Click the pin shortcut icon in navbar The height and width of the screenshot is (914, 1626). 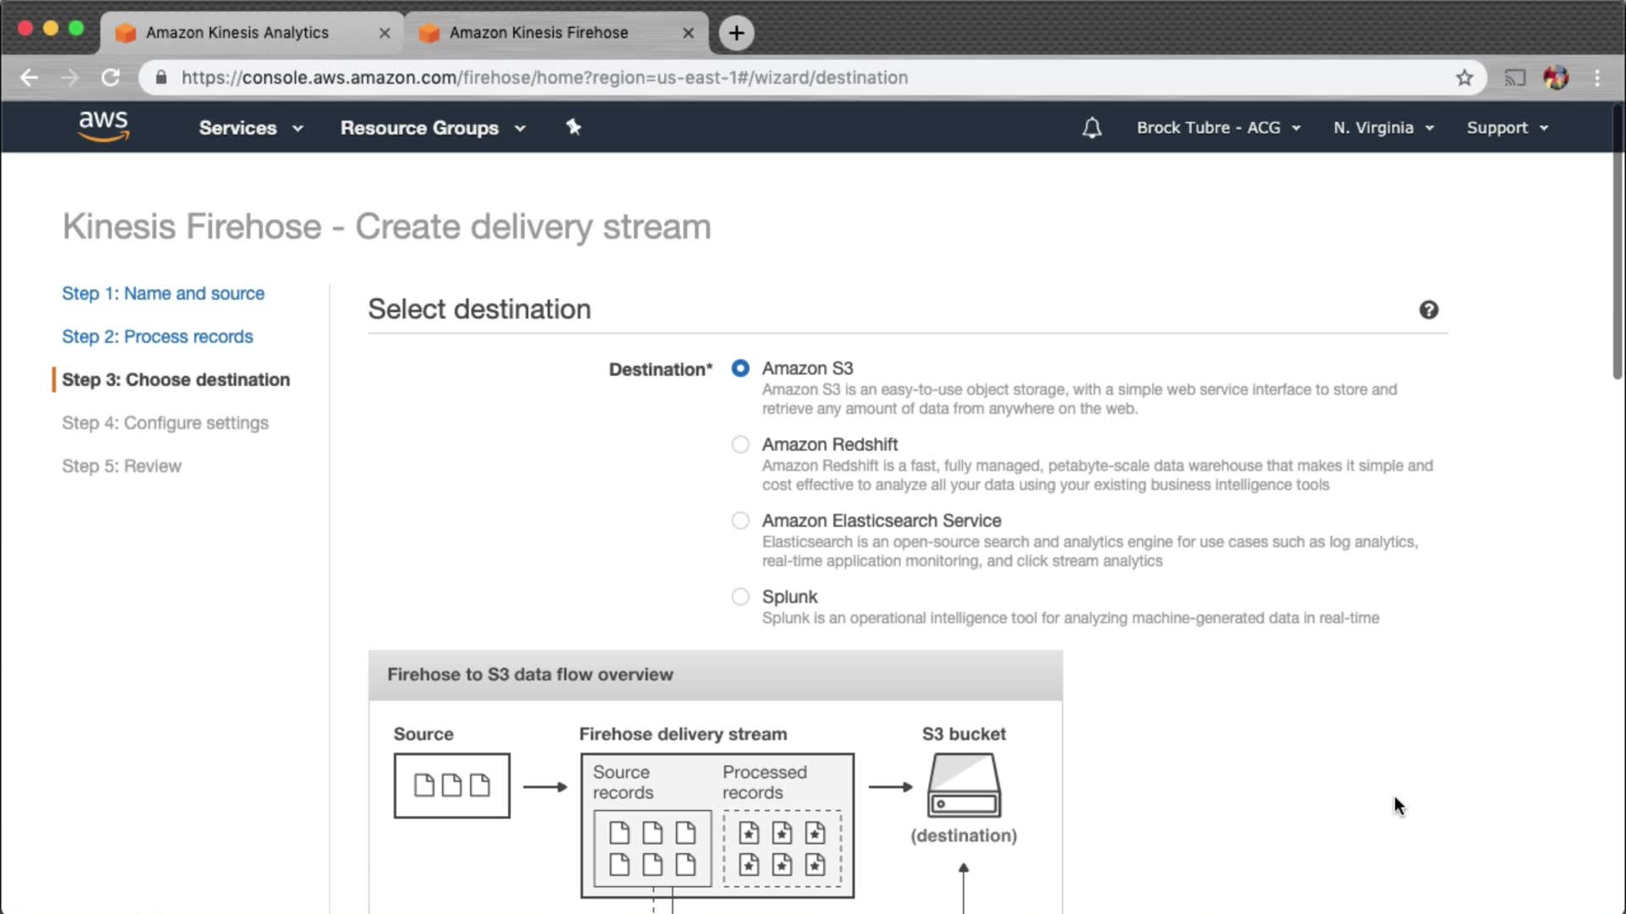pos(573,127)
